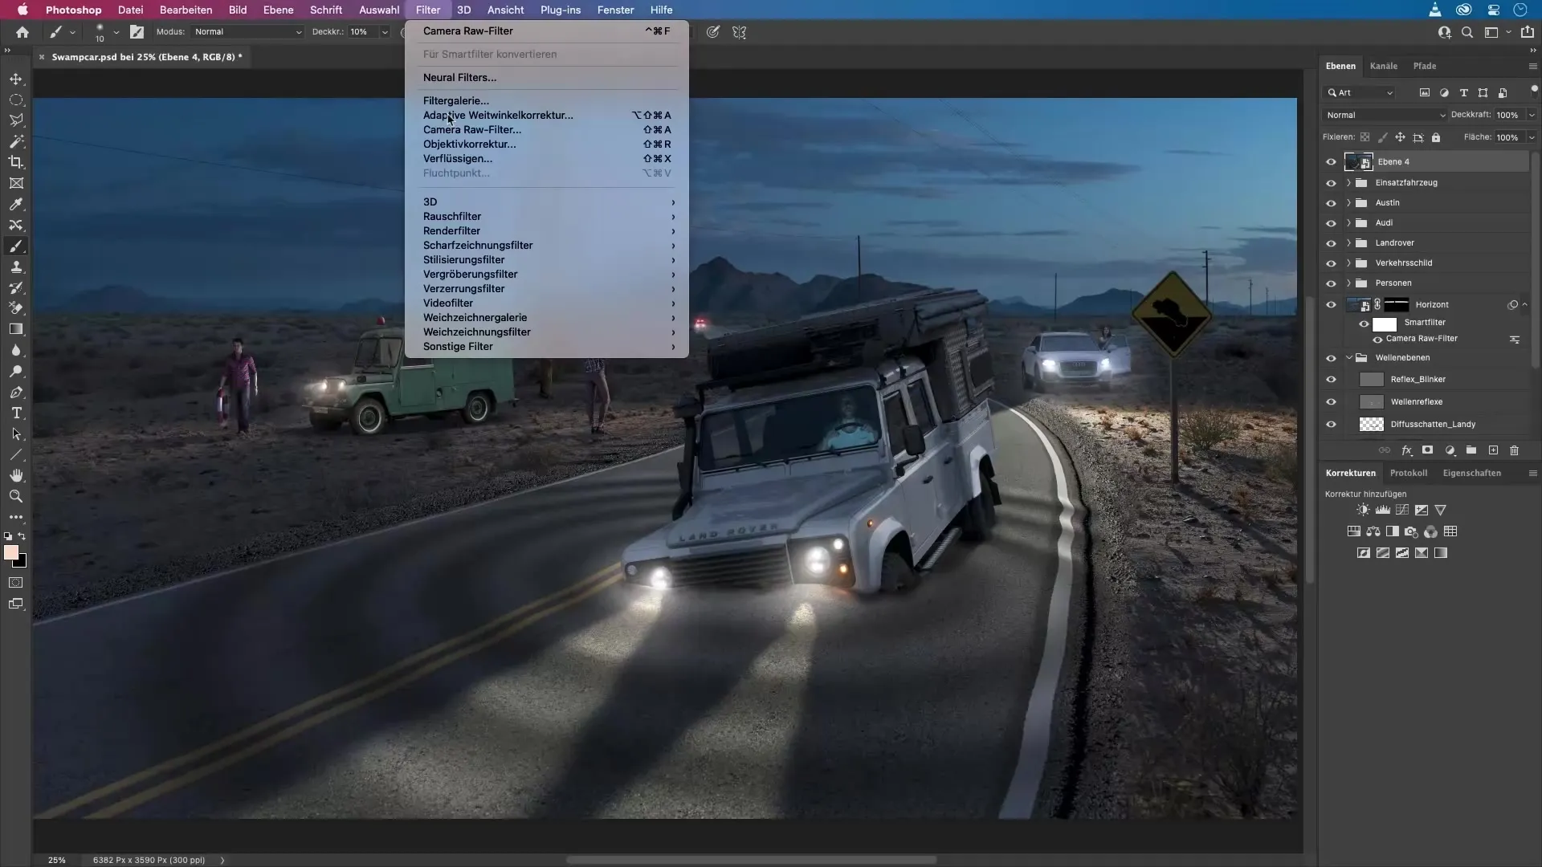
Task: Click the foreground color swatch
Action: [x=10, y=552]
